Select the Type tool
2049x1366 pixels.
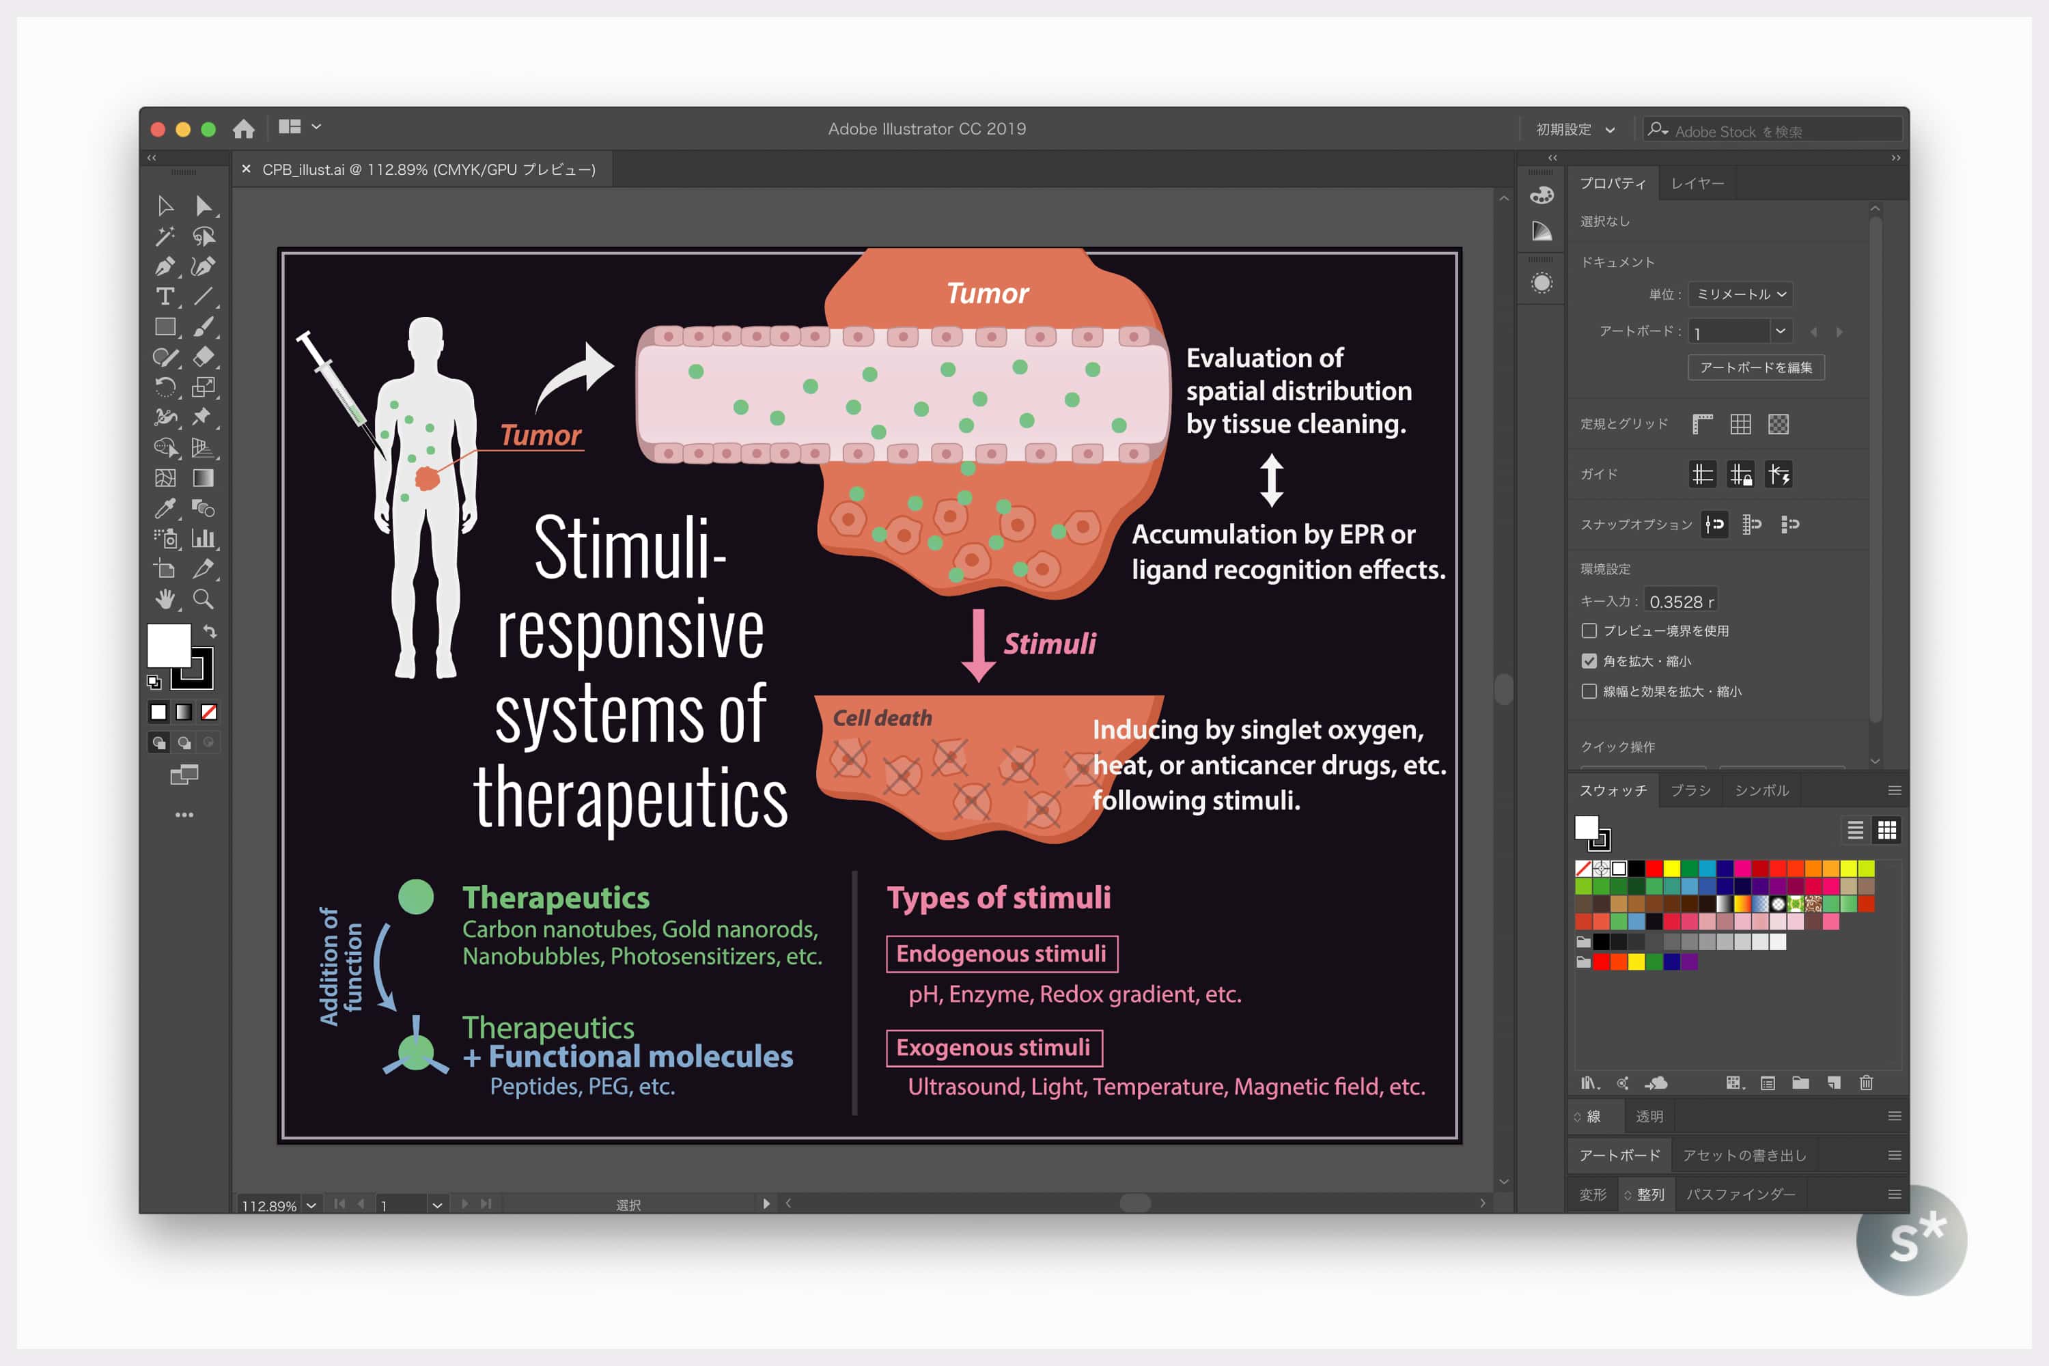click(165, 296)
